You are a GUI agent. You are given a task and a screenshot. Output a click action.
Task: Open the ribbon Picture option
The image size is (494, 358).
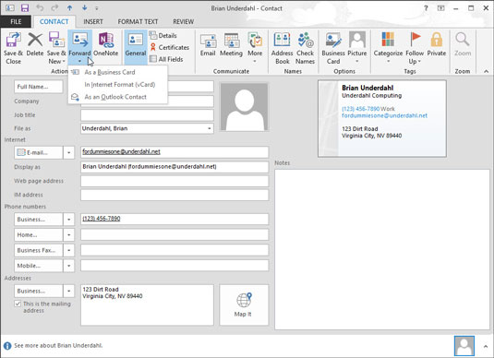coord(357,47)
